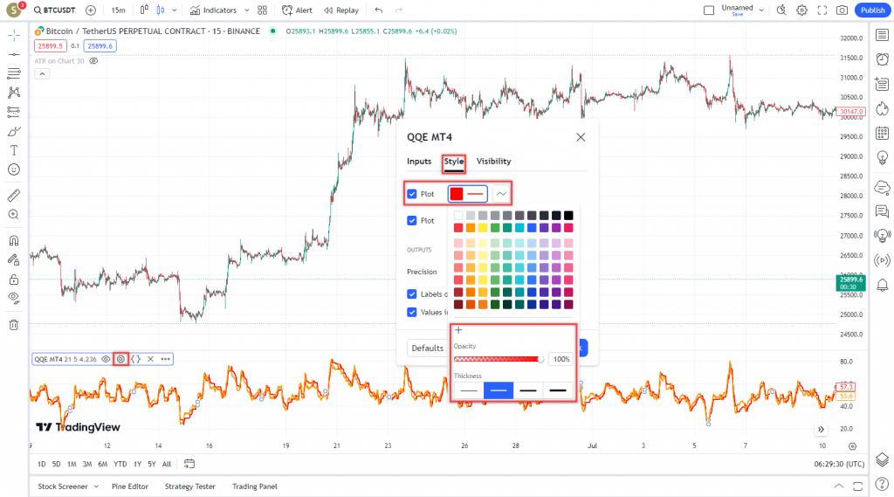The height and width of the screenshot is (497, 894).
Task: Open the notifications bell panel
Action: tap(882, 285)
